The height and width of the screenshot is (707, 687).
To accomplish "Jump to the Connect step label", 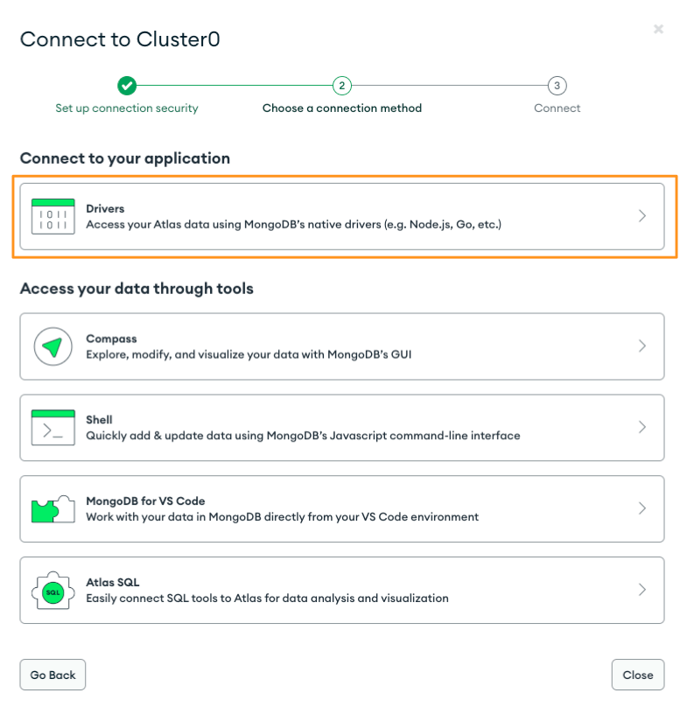I will (x=557, y=108).
